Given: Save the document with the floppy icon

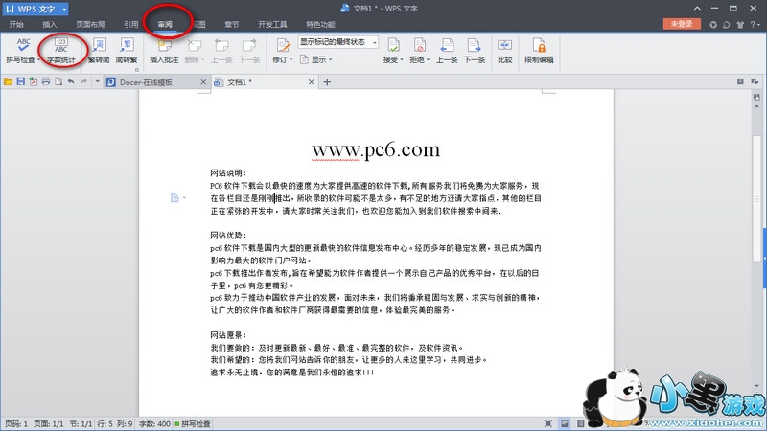Looking at the screenshot, I should pyautogui.click(x=20, y=81).
